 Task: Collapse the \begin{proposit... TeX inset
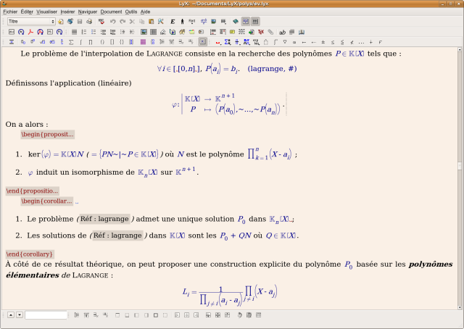tap(47, 135)
